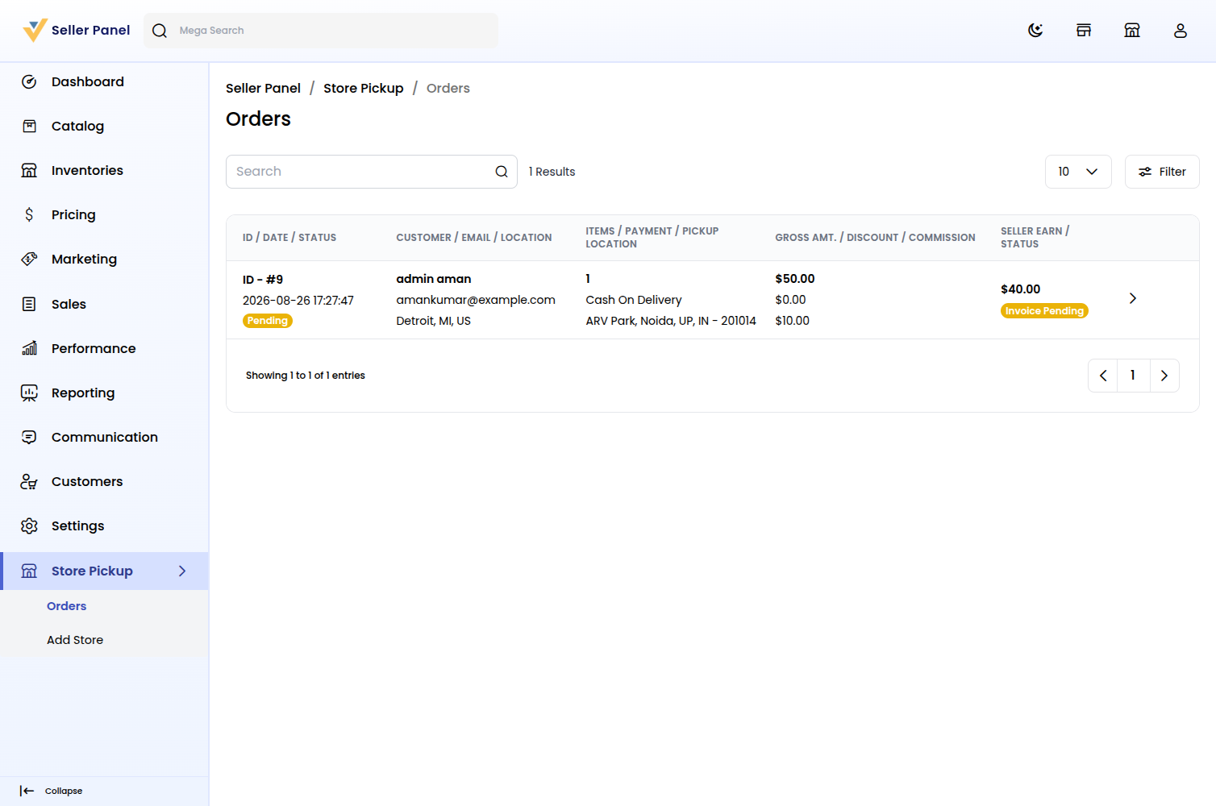Screen dimensions: 1216x806
Task: Open the storefront icon in top bar
Action: click(x=1084, y=31)
